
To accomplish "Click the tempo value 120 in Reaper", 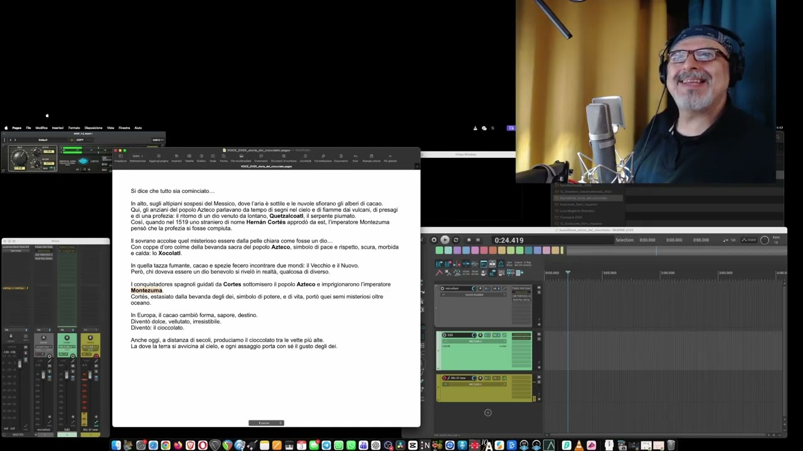I will 733,240.
